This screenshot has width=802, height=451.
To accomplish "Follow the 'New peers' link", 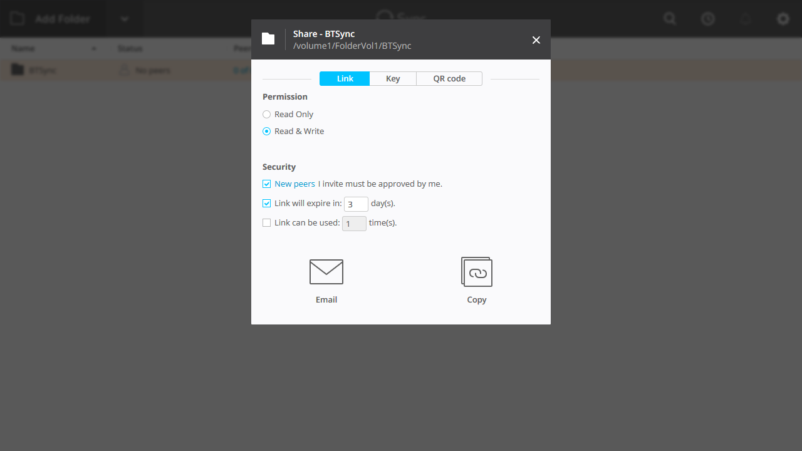I will (294, 184).
